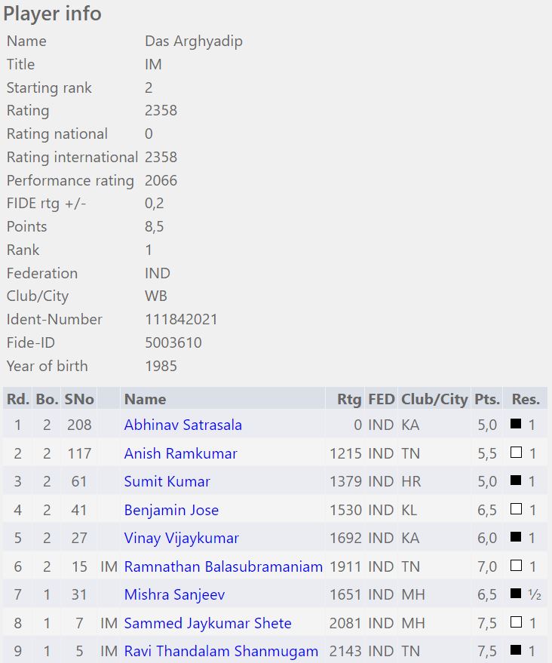Screen dimensions: 552x663
Task: Open Mishra Sanjeev player link
Action: (x=174, y=594)
